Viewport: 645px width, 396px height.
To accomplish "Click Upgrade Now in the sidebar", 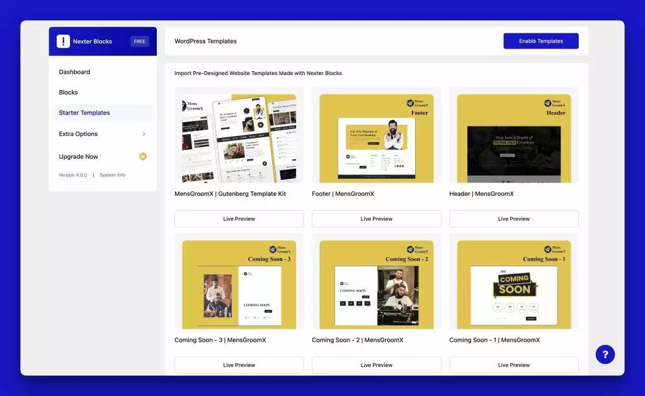I will [x=77, y=156].
